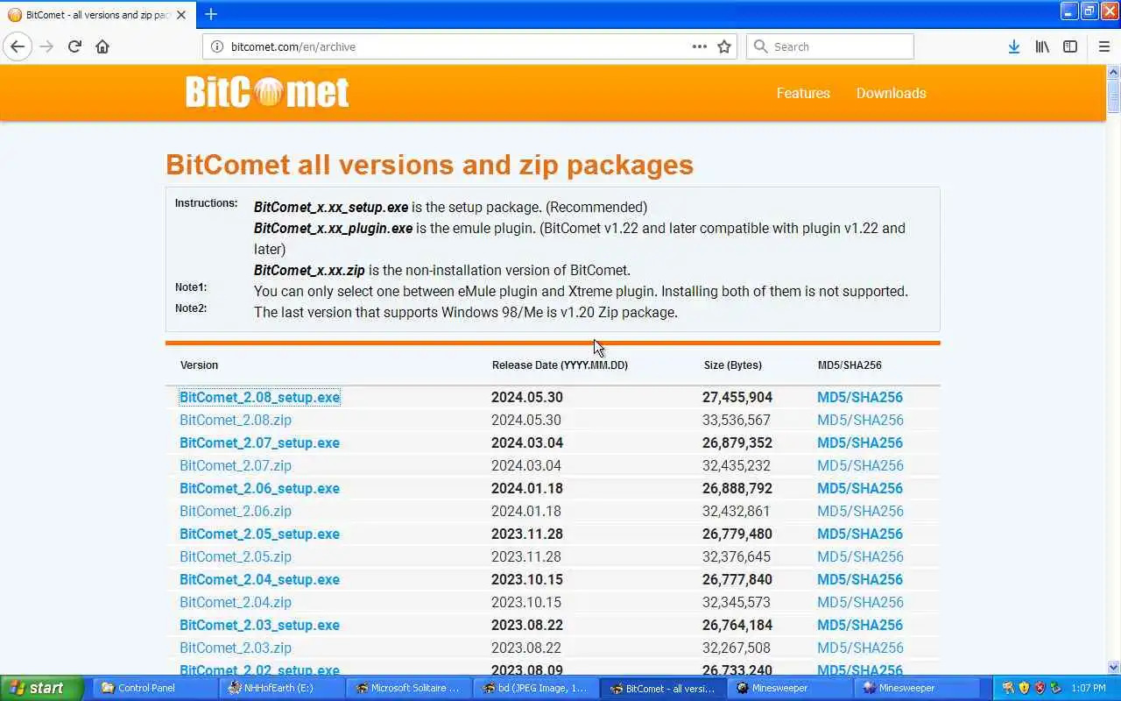This screenshot has width=1121, height=701.
Task: Click the BitComet logo in header
Action: (x=267, y=92)
